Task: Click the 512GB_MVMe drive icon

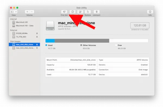Action: coord(14,33)
